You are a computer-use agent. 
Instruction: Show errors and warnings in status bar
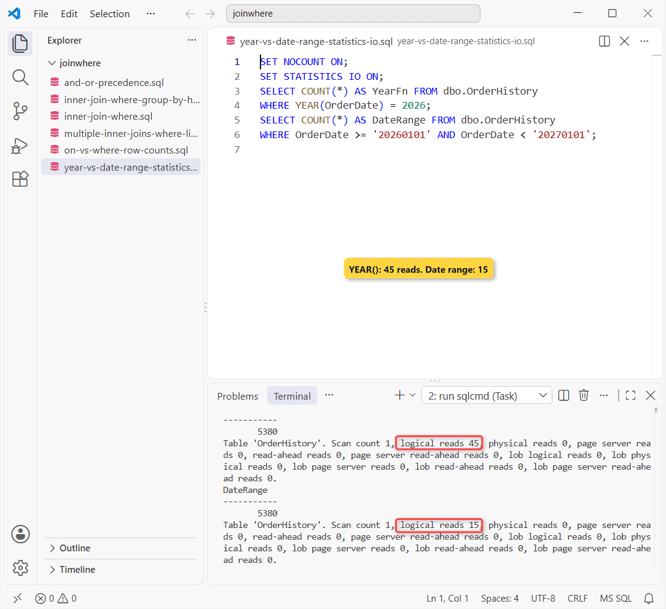pyautogui.click(x=56, y=599)
